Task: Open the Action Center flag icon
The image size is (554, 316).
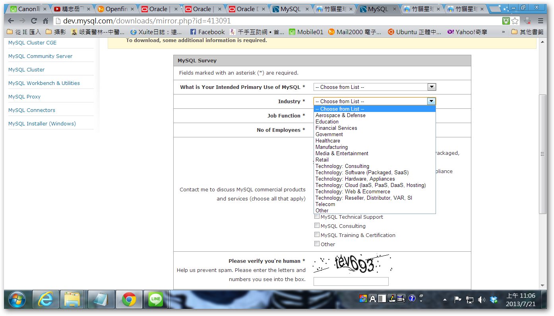Action: click(x=458, y=300)
